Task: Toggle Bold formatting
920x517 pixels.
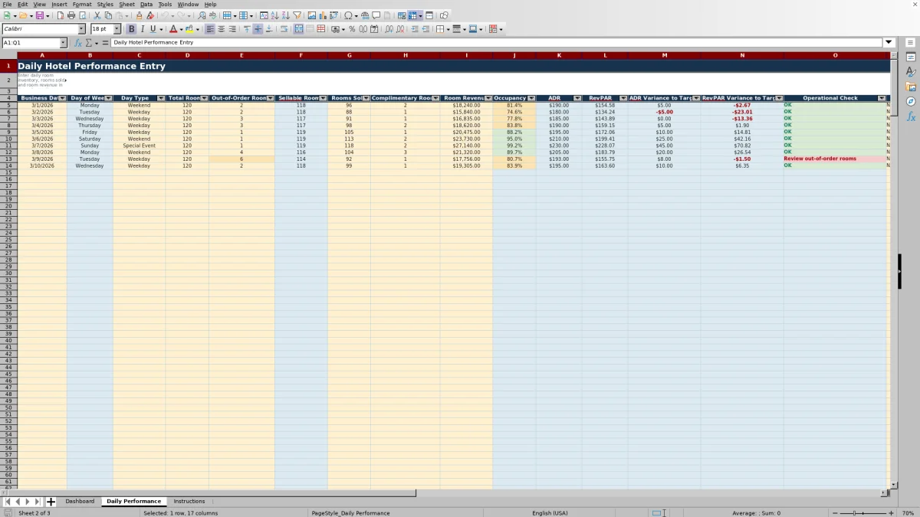Action: click(x=131, y=29)
